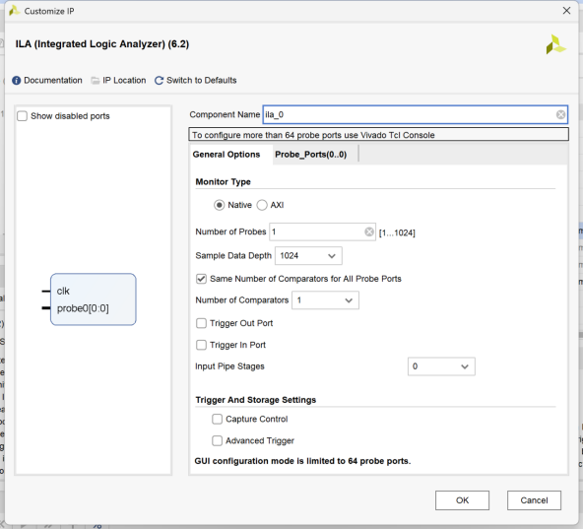Click the IP Location link
Viewport: 583px width, 529px height.
click(124, 81)
